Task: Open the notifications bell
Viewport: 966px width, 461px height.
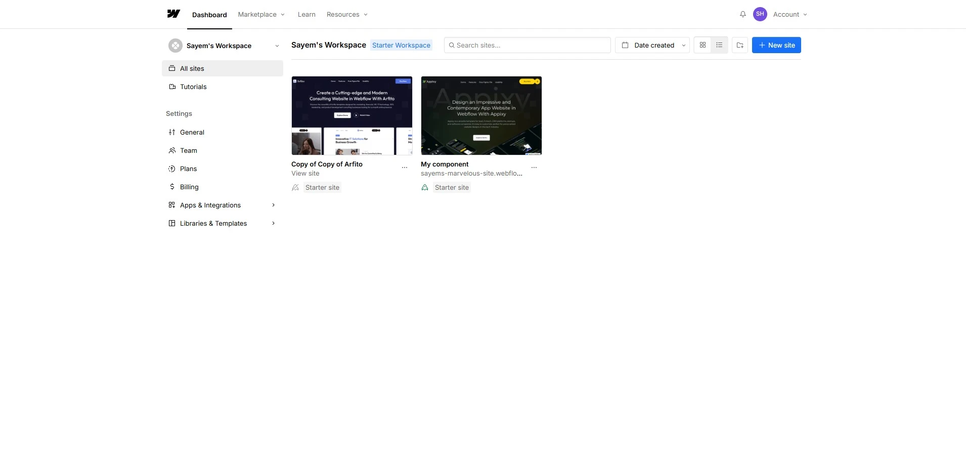Action: click(742, 14)
